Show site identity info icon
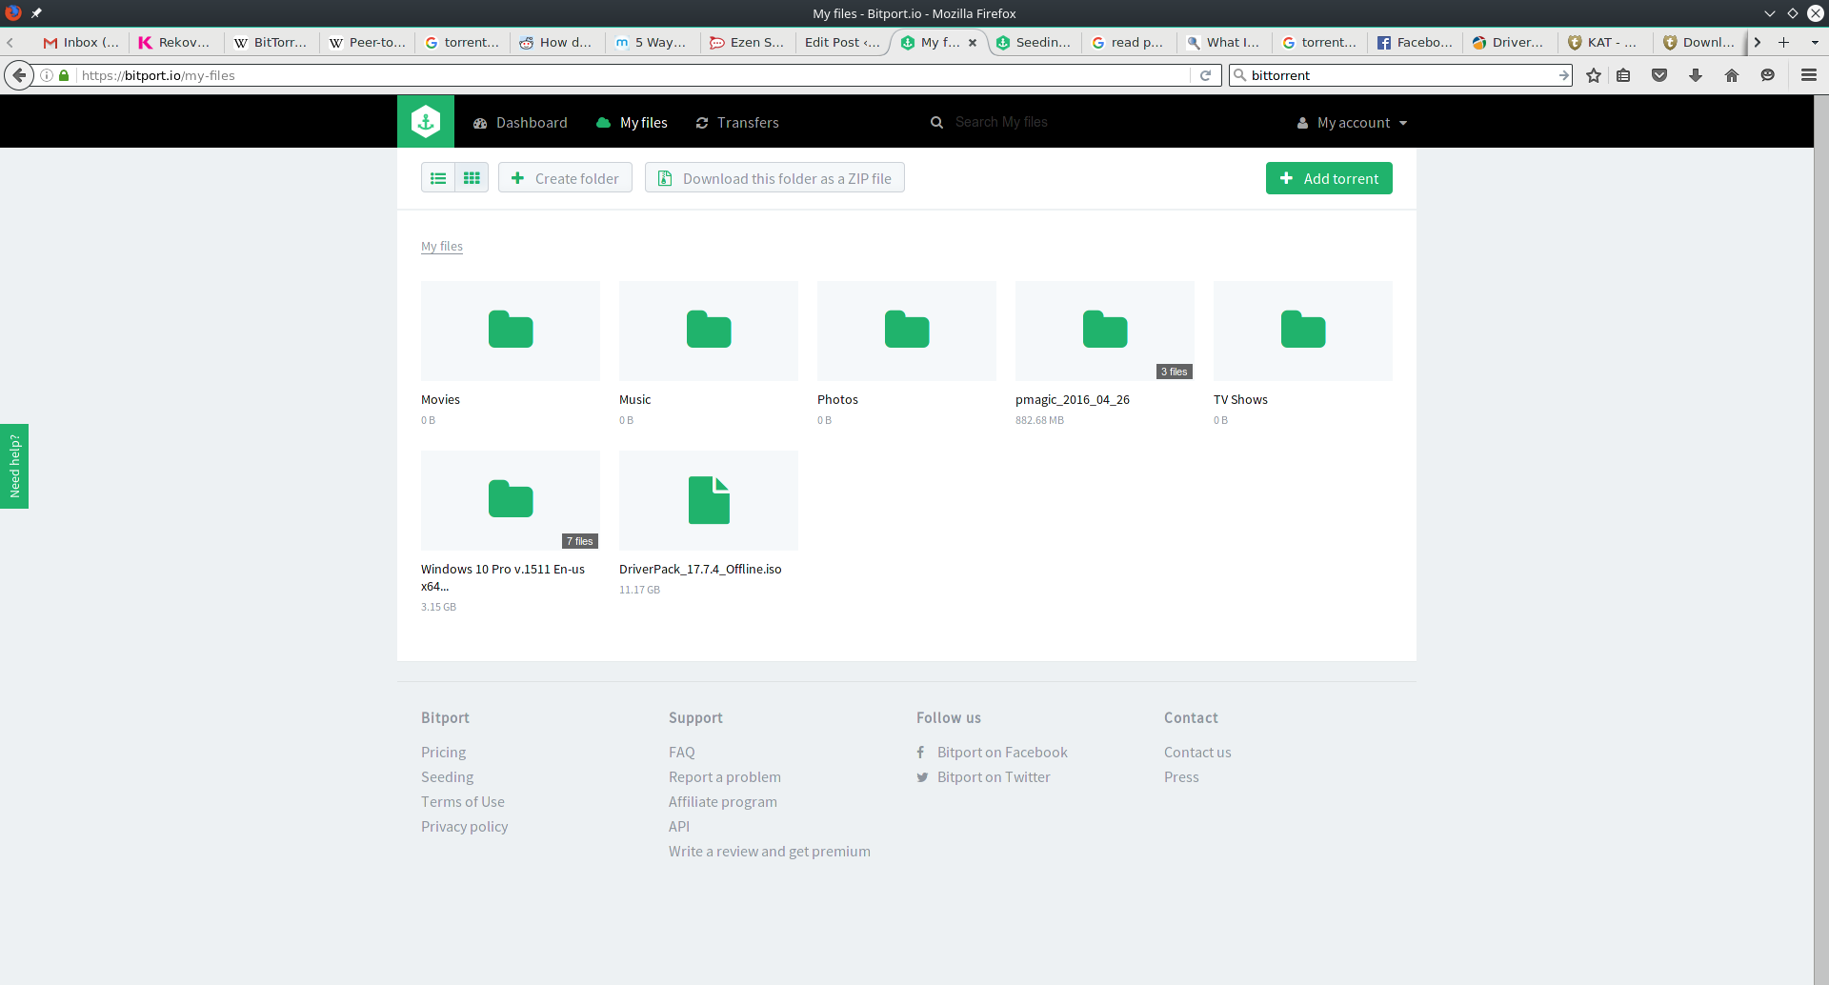Viewport: 1829px width, 985px height. (x=47, y=75)
